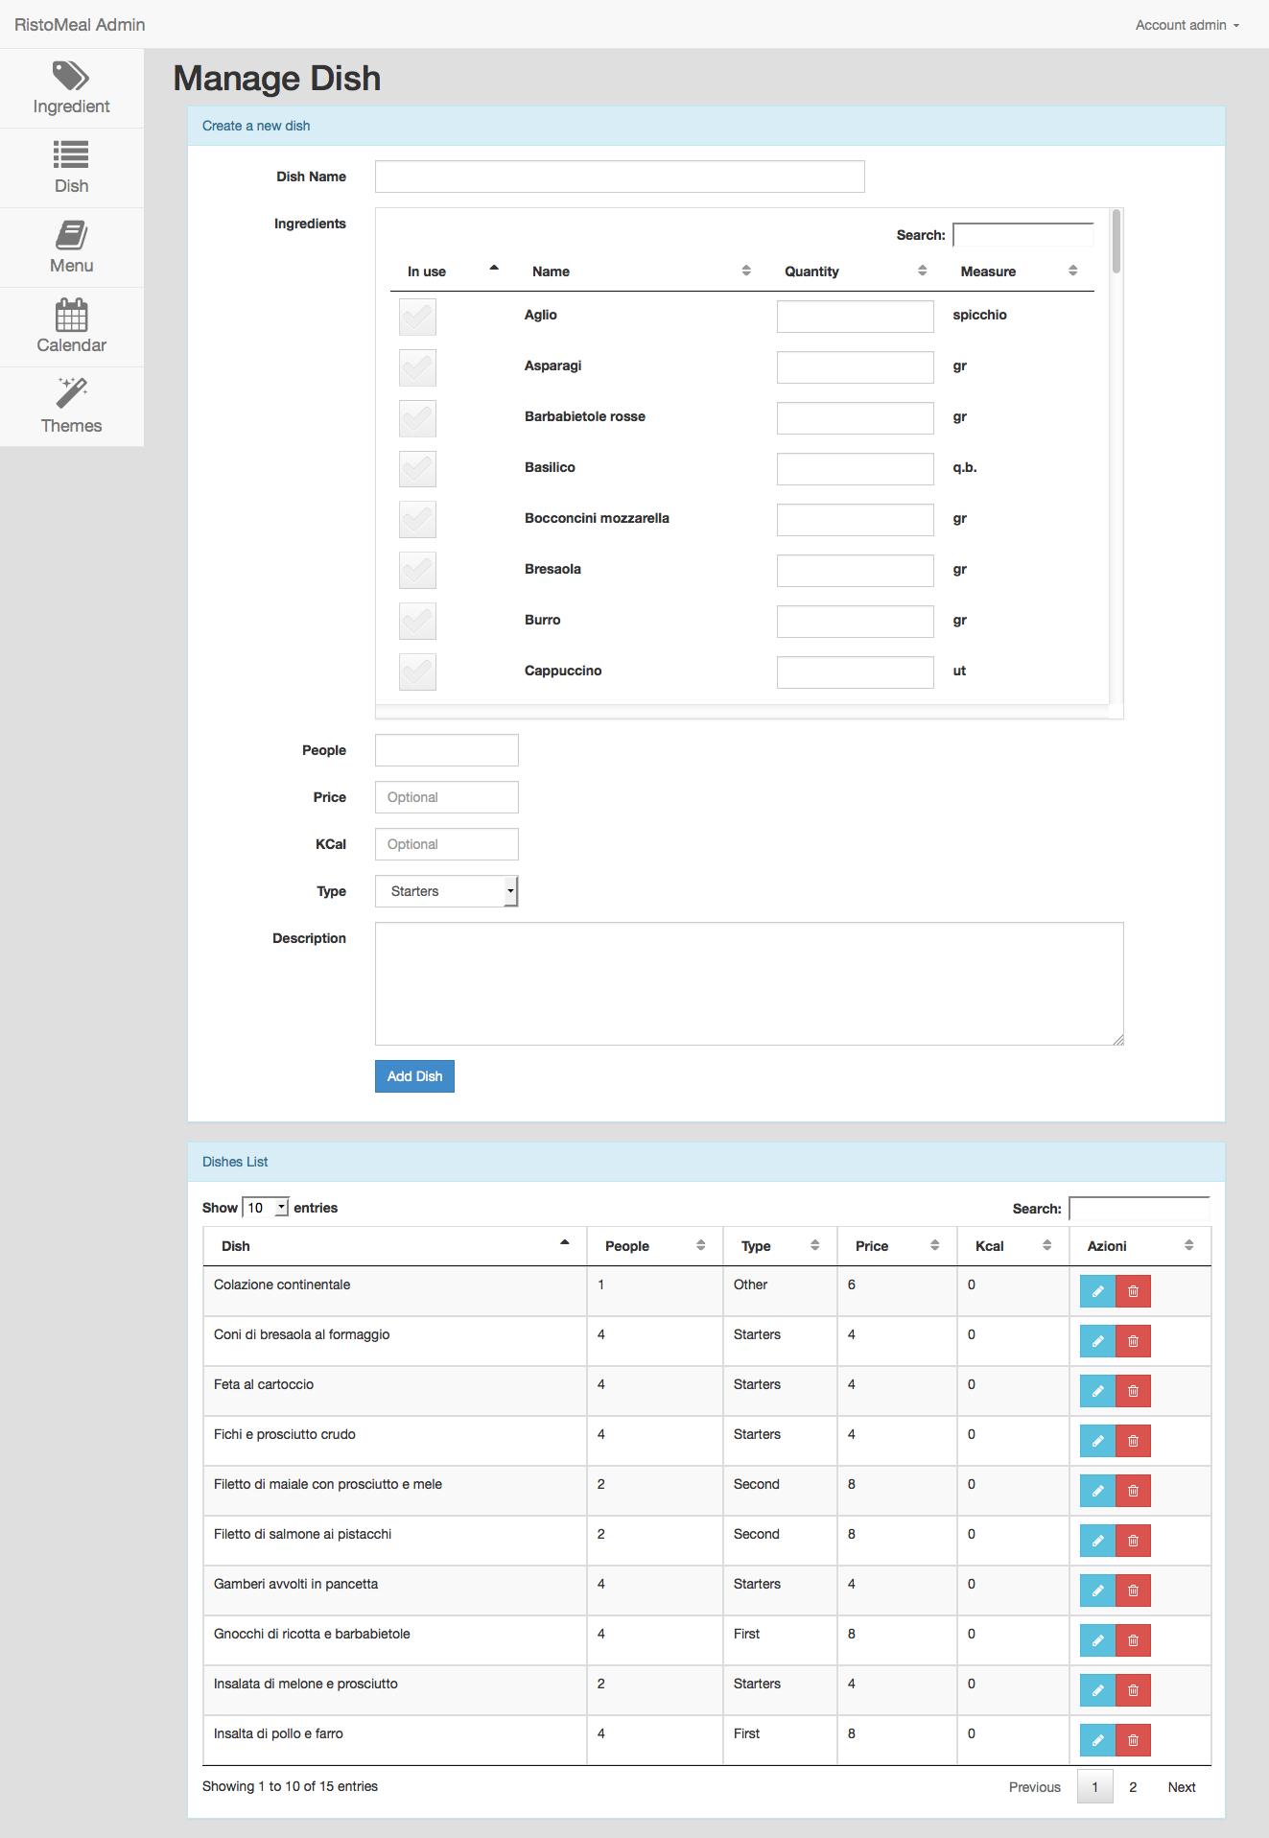Image resolution: width=1269 pixels, height=1838 pixels.
Task: Sort ingredients by Quantity column
Action: [x=856, y=271]
